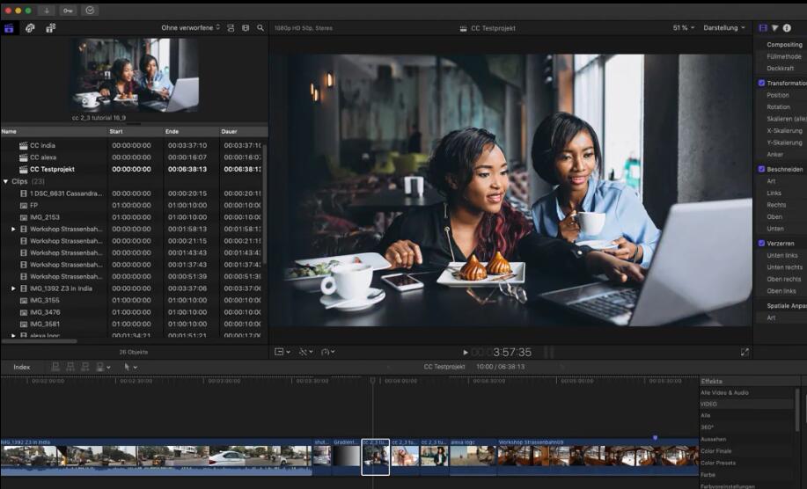
Task: Collapse the Clips group triangle
Action: 5,181
